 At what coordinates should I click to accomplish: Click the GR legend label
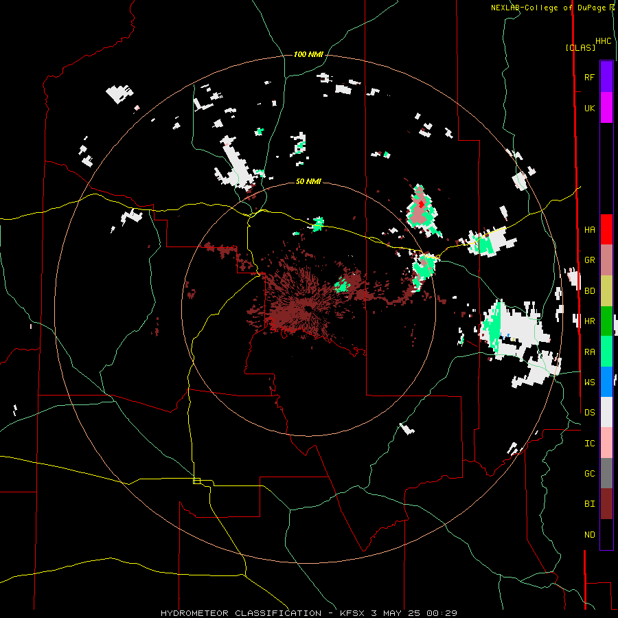(589, 260)
